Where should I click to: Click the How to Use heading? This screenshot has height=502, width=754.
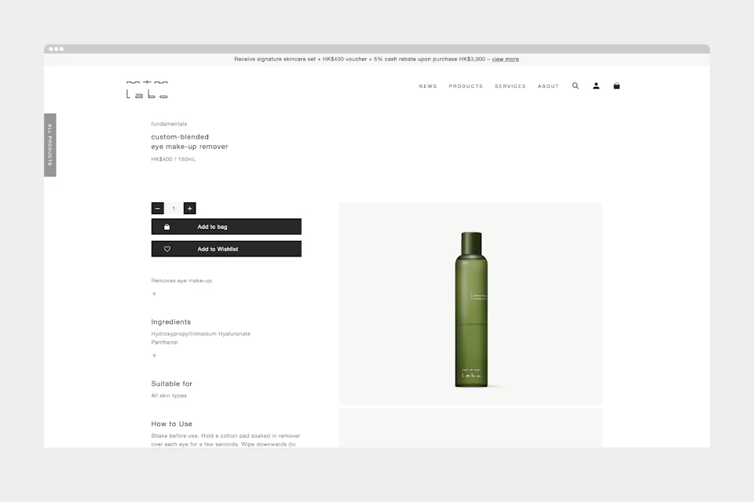click(x=172, y=424)
